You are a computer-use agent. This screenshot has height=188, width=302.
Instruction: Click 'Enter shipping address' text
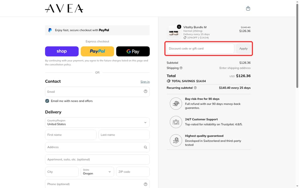pos(235,68)
